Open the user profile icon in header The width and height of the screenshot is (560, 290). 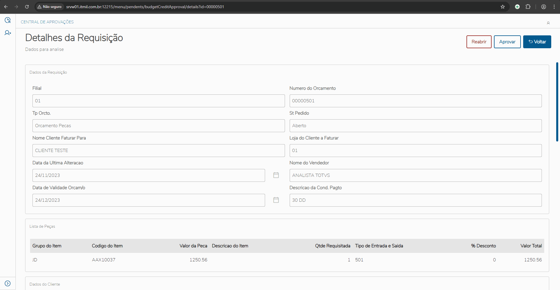click(548, 23)
